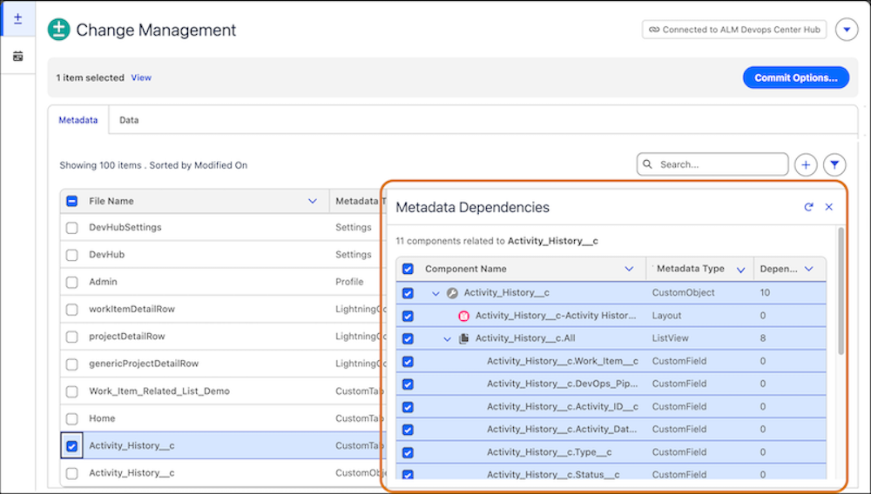
Task: Uncheck the Type__c field checkbox
Action: coord(408,452)
